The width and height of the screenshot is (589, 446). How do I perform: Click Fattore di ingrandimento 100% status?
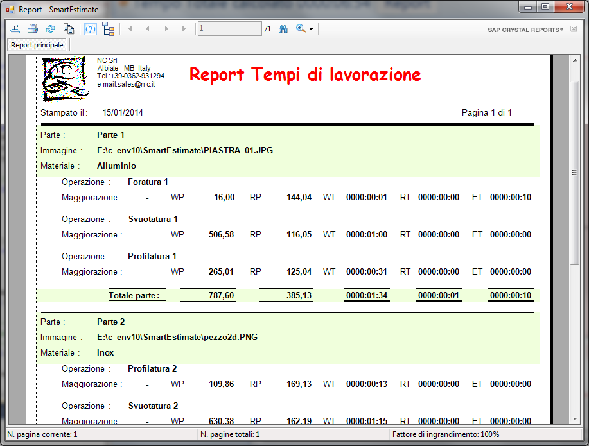pos(446,434)
